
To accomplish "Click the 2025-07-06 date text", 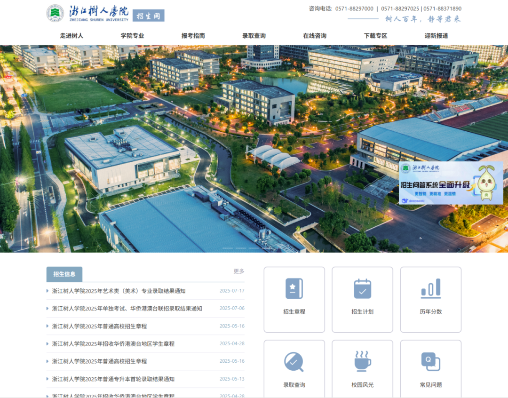I will pos(232,308).
